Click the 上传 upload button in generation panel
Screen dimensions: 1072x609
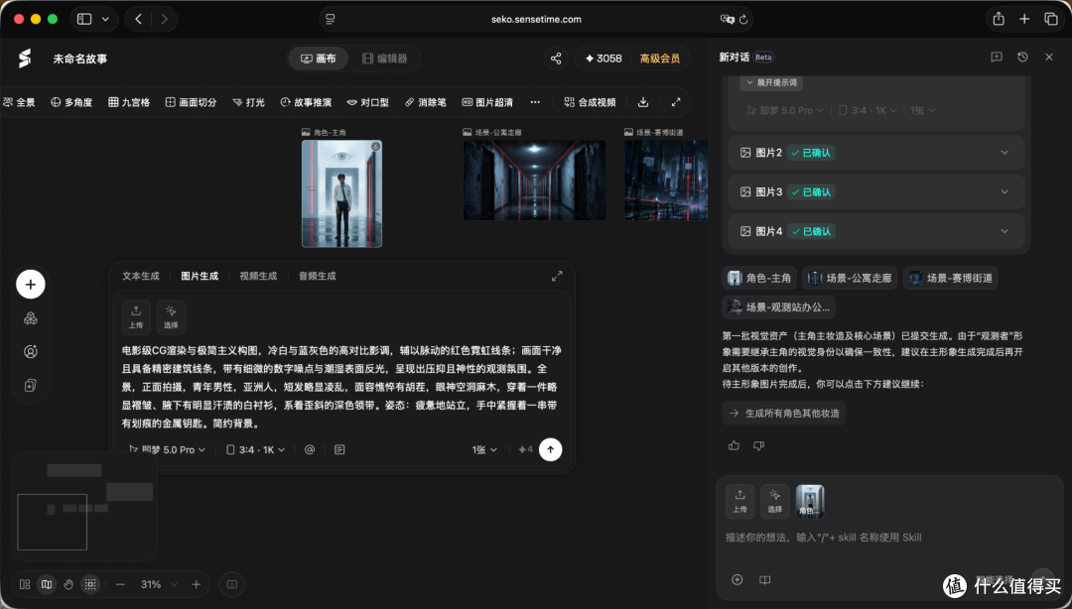tap(136, 317)
